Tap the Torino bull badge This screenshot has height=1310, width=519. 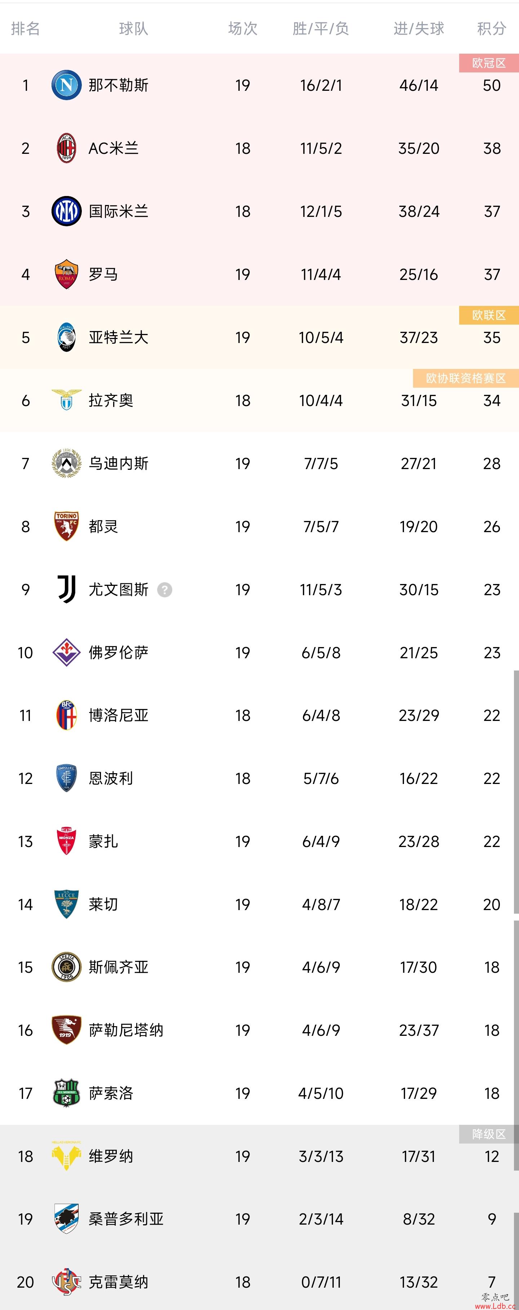point(66,526)
